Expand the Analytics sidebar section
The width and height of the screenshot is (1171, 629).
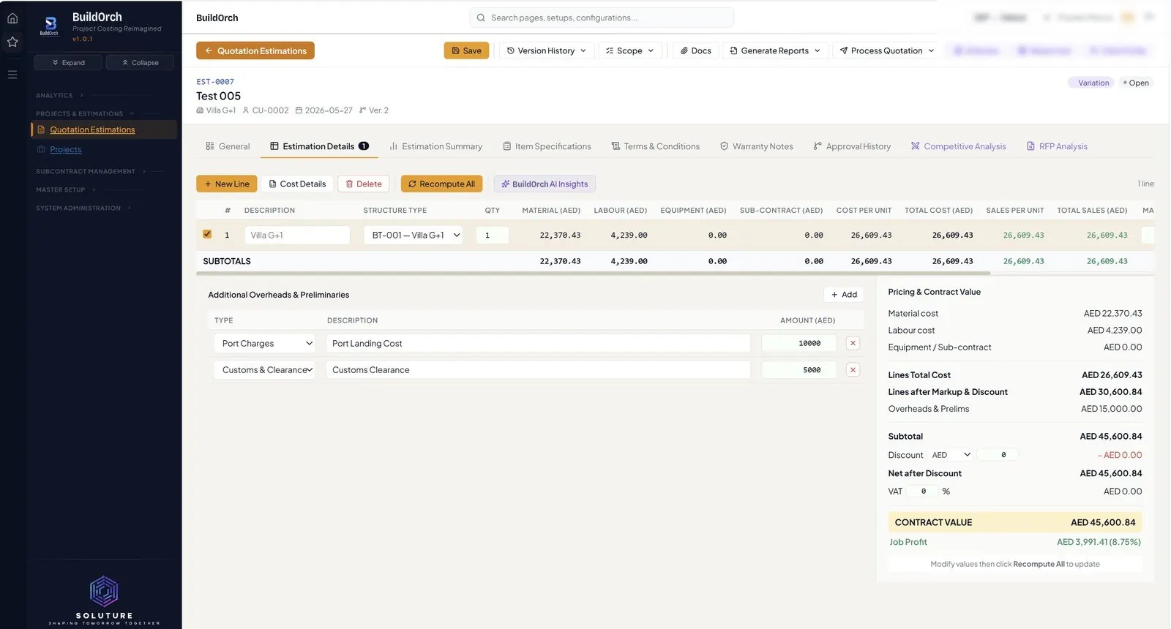60,96
